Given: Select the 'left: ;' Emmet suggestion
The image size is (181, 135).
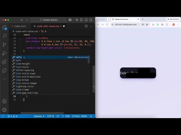Looking at the screenshot, I should 51,57.
